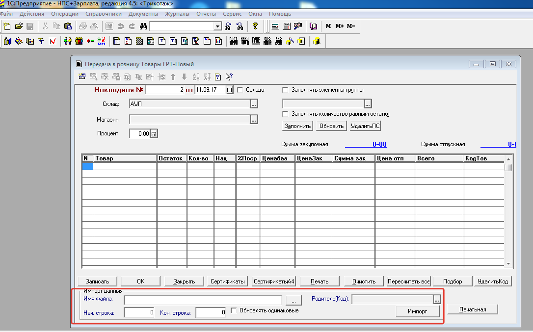Click the context help cursor icon
Image resolution: width=533 pixels, height=332 pixels.
point(229,77)
